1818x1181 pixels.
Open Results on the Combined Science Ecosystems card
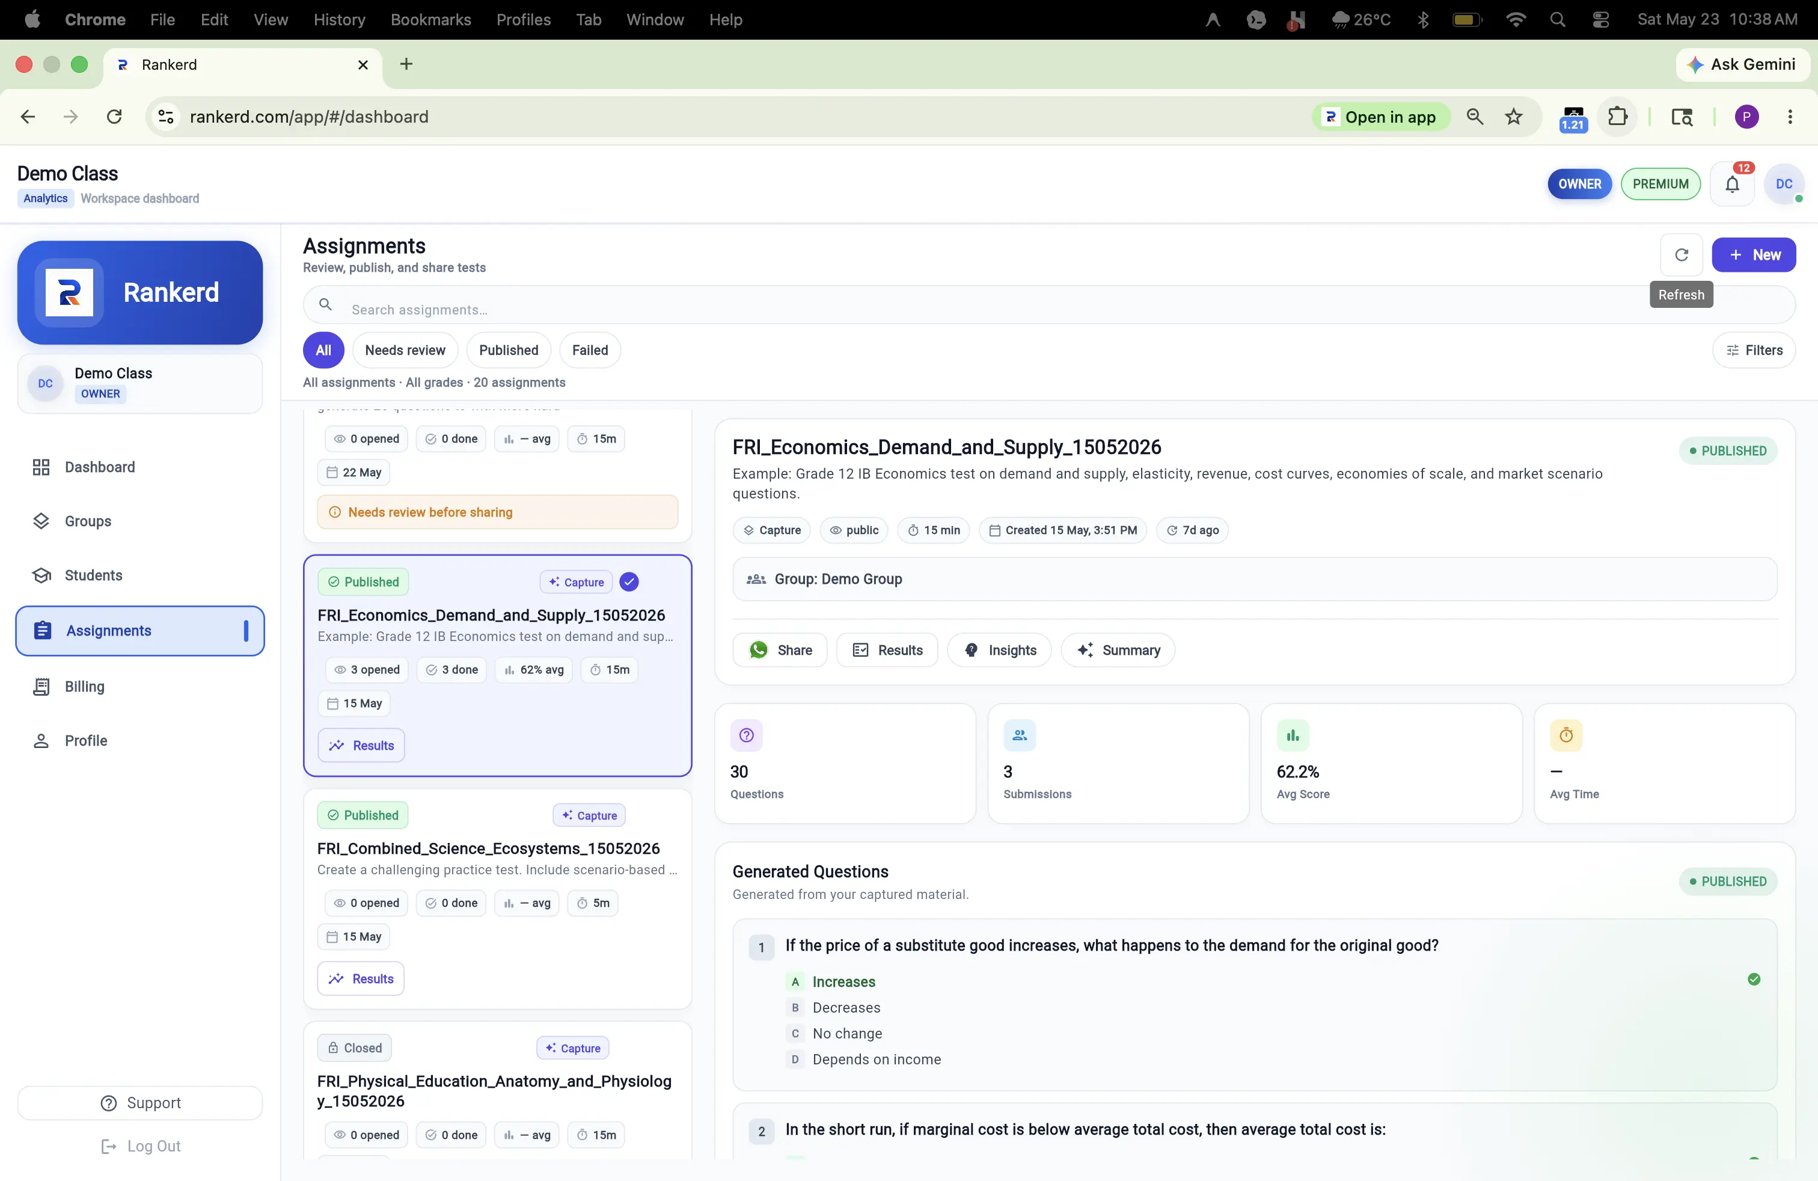pos(361,978)
